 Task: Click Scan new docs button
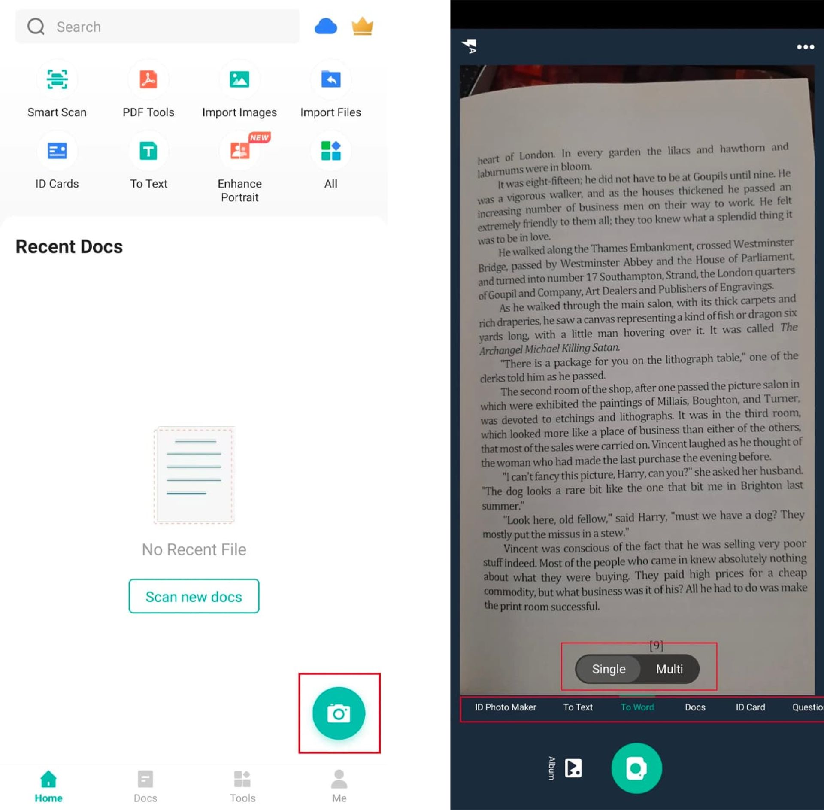coord(194,596)
